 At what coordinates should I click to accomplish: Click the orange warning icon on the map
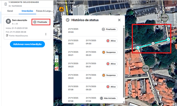point(62,9)
